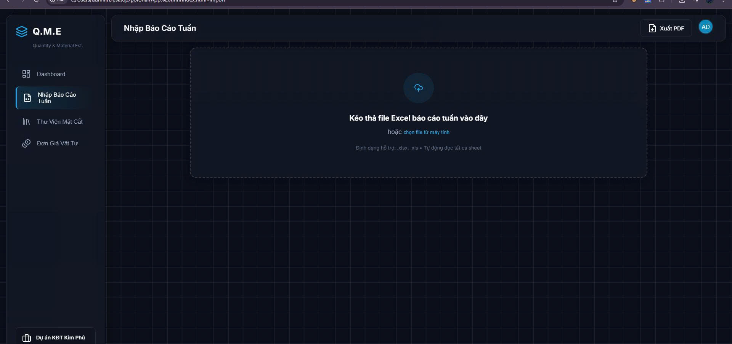
Task: Export report with Xuất PDF button
Action: coord(666,28)
